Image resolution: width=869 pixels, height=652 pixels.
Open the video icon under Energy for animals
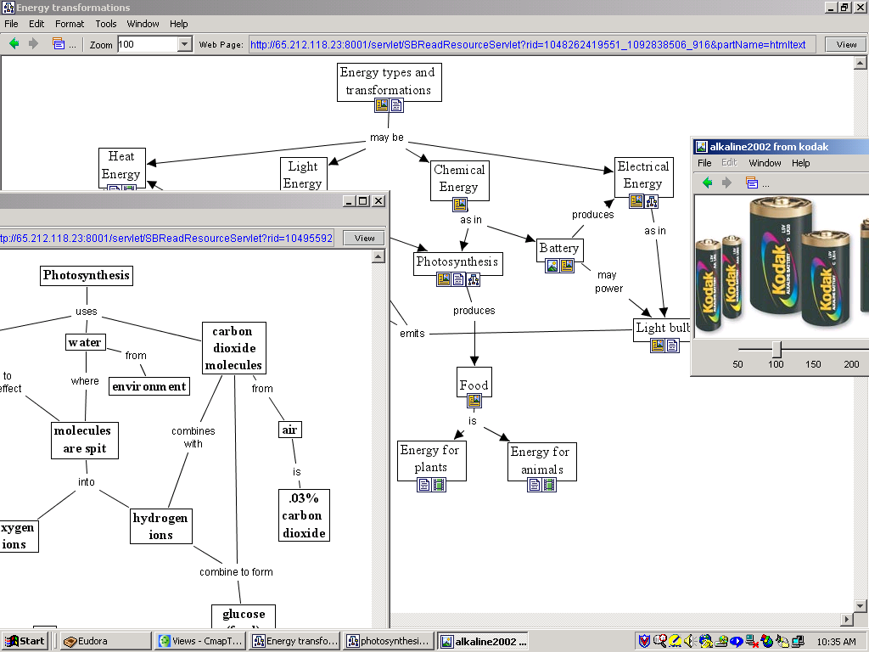549,485
